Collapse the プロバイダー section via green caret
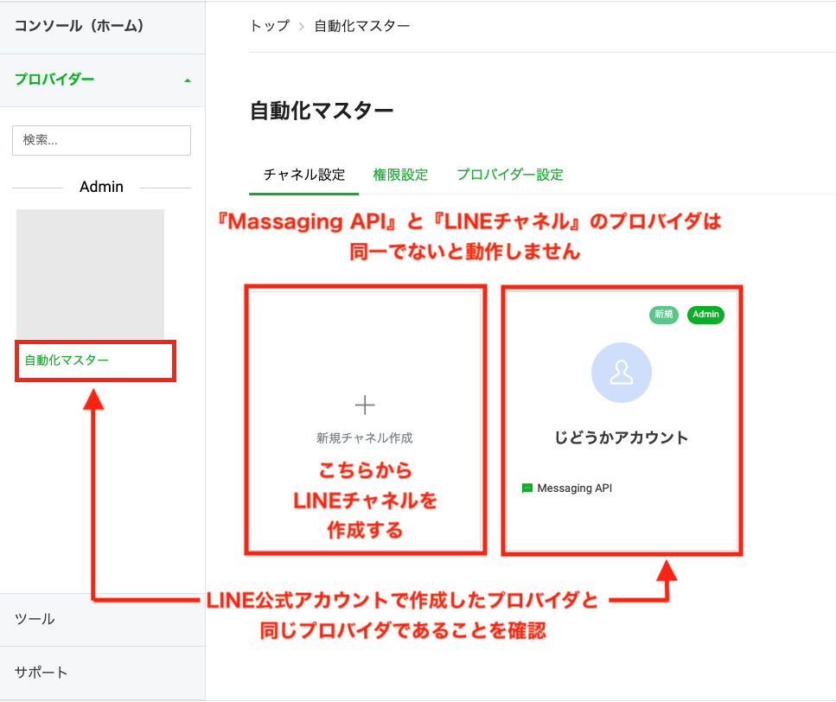This screenshot has height=702, width=836. click(188, 80)
